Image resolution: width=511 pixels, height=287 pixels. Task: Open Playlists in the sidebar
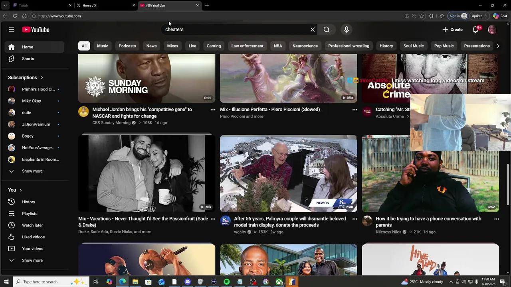click(x=34, y=214)
